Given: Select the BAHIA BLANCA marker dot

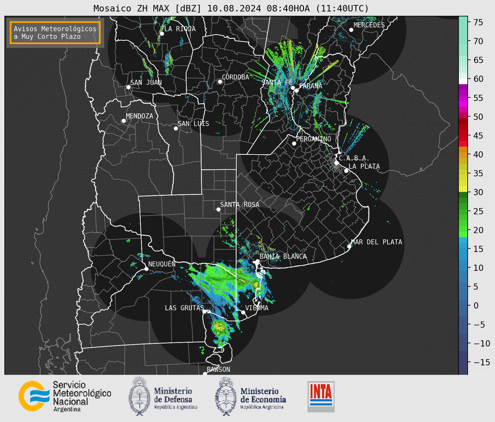Looking at the screenshot, I should coord(257,261).
